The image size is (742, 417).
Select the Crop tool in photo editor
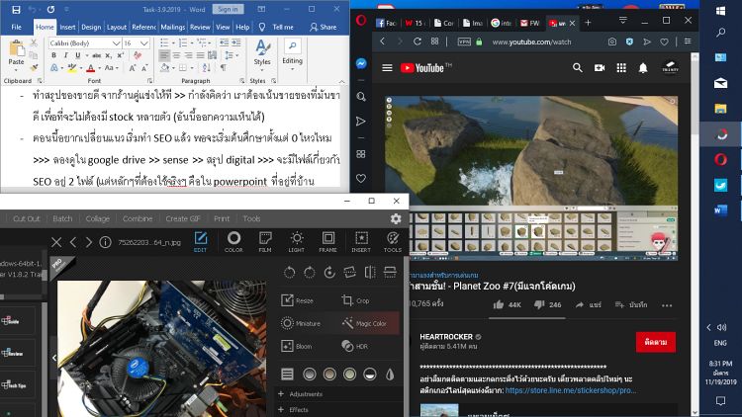tap(355, 300)
